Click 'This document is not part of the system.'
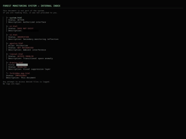Screen dimensions: 186x139 pos(24,11)
